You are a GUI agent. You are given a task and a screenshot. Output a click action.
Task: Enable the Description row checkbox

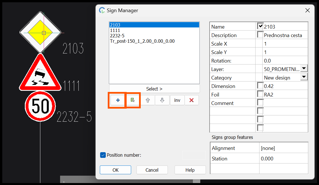click(x=260, y=35)
